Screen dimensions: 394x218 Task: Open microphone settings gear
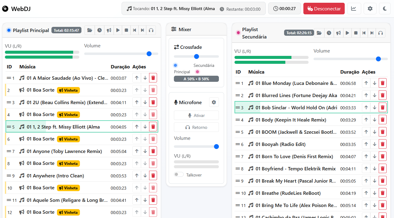pos(214,102)
